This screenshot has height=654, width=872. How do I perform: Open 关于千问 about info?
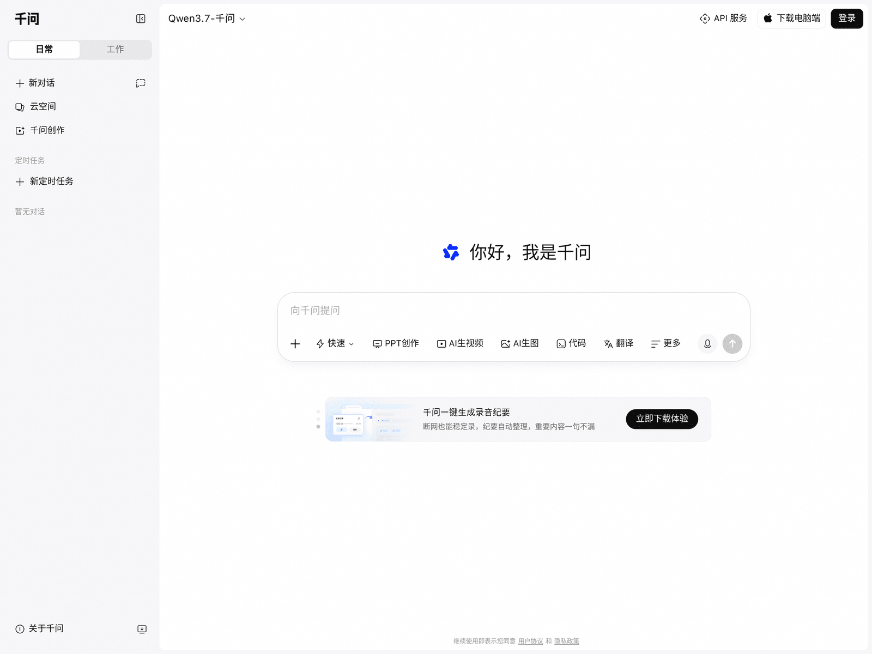pyautogui.click(x=39, y=629)
